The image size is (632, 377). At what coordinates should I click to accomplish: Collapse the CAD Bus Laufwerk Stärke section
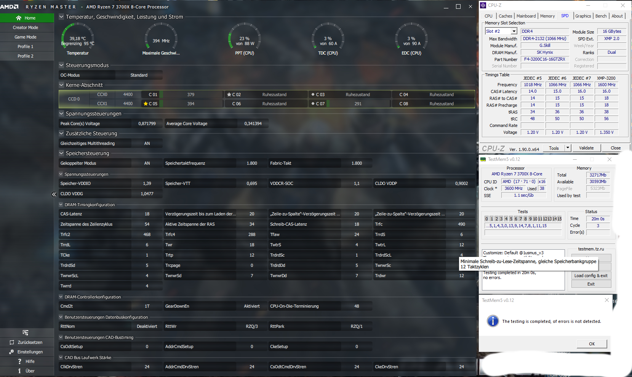pos(61,358)
